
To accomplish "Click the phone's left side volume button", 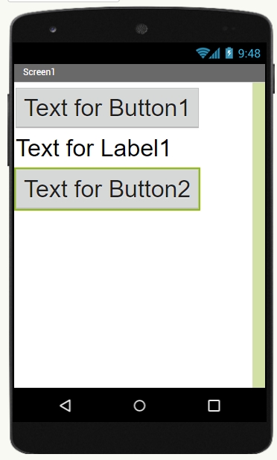I will (9, 130).
